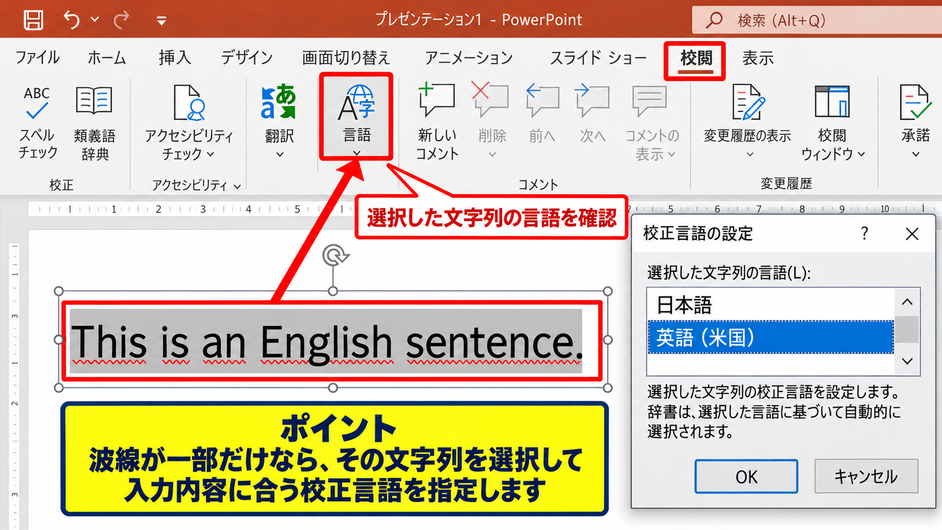Open the 画面切り替え tab
Image resolution: width=942 pixels, height=530 pixels.
pyautogui.click(x=346, y=57)
